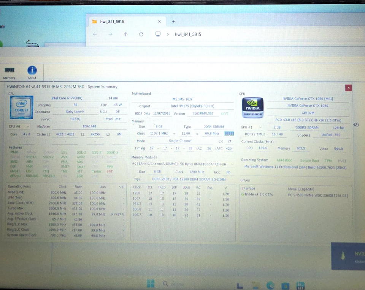The height and width of the screenshot is (290, 365).
Task: Open the Memory toolbar icon
Action: pos(9,73)
